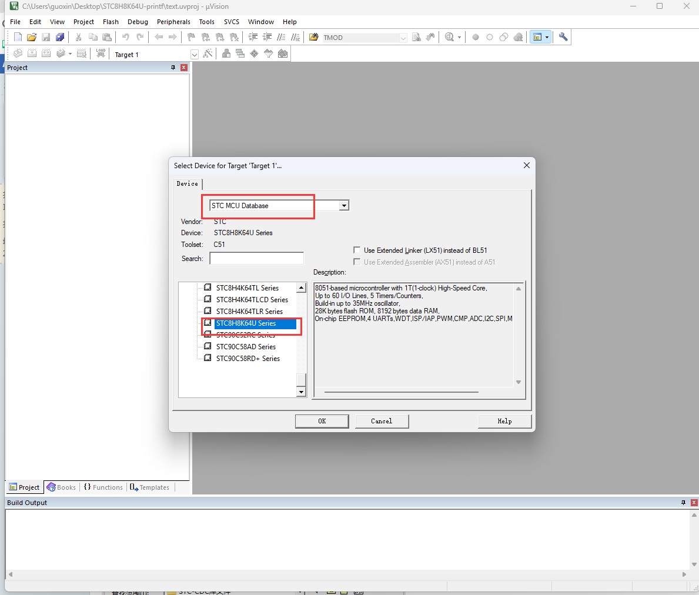Expand the Target 1 selector dropdown
This screenshot has height=595, width=699.
(195, 54)
